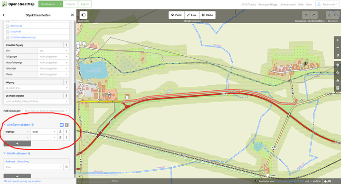Screen dimensions: 341x184
Task: Open the Fußgänger access dropdown
Action: (53, 56)
